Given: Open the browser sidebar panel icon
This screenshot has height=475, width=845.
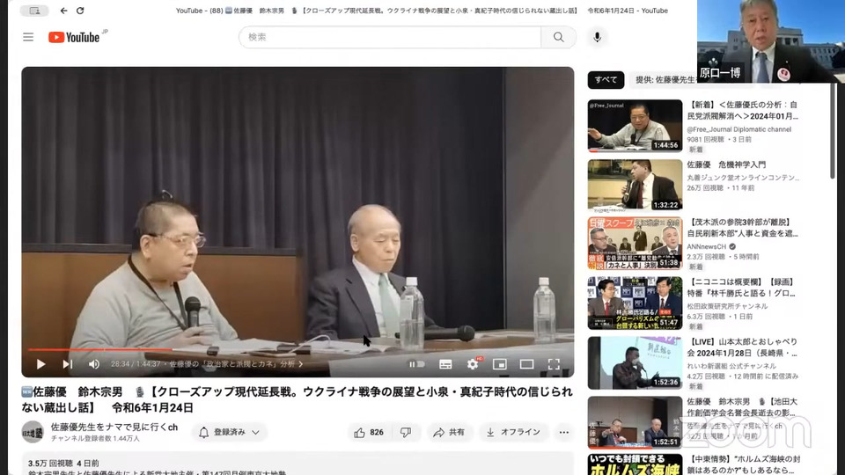Looking at the screenshot, I should pos(34,11).
